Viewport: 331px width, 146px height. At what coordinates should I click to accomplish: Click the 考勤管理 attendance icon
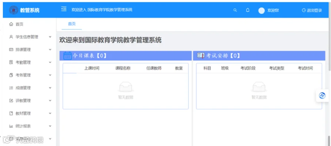[11, 62]
